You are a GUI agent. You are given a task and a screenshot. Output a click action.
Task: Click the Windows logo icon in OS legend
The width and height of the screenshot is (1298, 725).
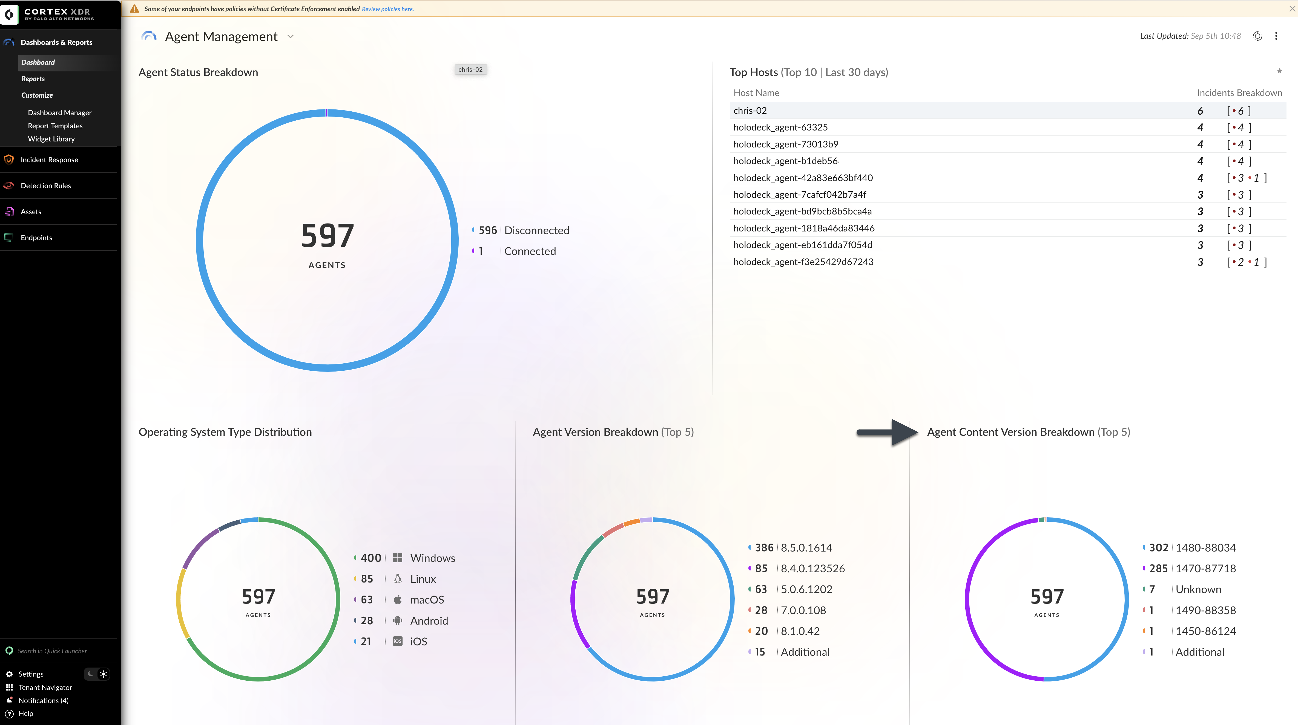[x=398, y=558]
